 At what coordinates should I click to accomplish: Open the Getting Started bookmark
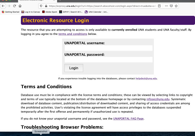tap(10, 12)
